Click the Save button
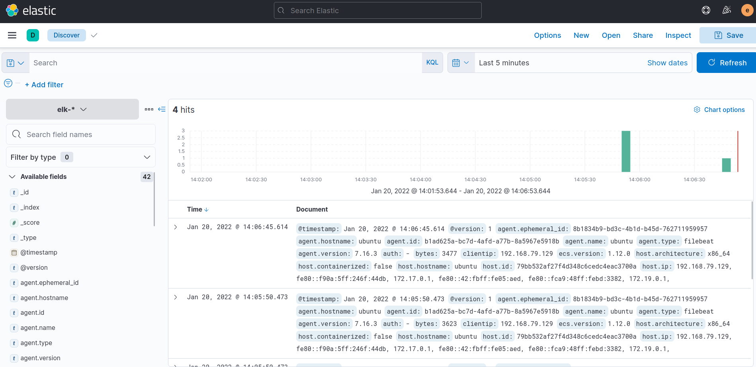Viewport: 756px width, 367px height. point(728,35)
